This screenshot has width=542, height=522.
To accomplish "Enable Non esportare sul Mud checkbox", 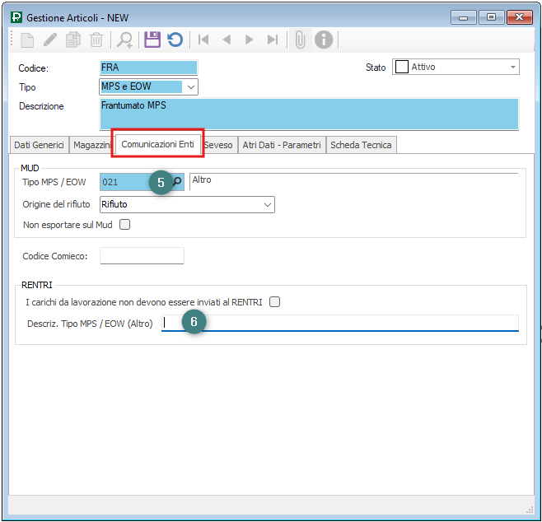I will [125, 224].
